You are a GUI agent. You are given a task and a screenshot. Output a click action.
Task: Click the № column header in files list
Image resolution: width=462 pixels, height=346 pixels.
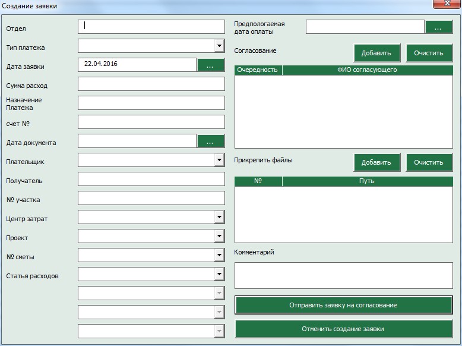(x=258, y=181)
